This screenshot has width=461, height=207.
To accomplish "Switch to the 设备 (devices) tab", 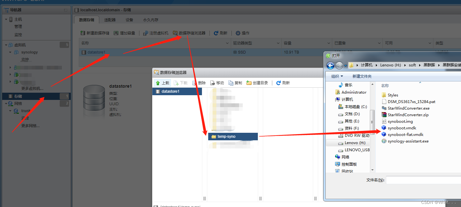I will coord(129,20).
